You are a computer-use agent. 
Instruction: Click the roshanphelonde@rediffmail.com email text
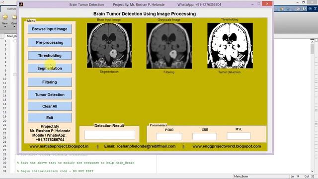tap(146, 146)
